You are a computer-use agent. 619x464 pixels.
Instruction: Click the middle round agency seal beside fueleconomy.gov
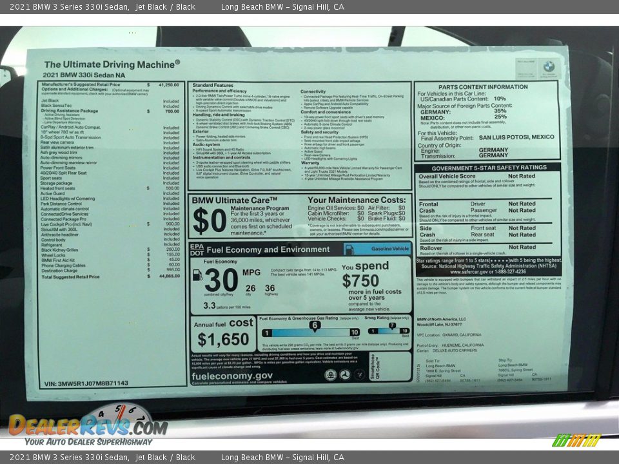tap(344, 374)
